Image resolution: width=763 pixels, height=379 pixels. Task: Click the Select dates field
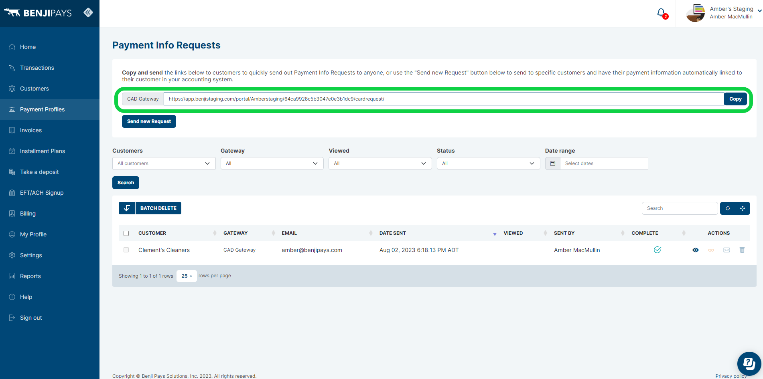point(604,163)
